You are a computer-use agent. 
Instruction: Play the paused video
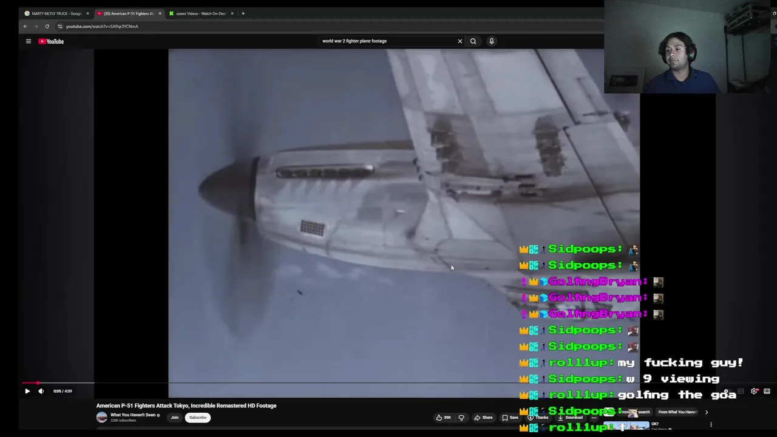(x=27, y=391)
